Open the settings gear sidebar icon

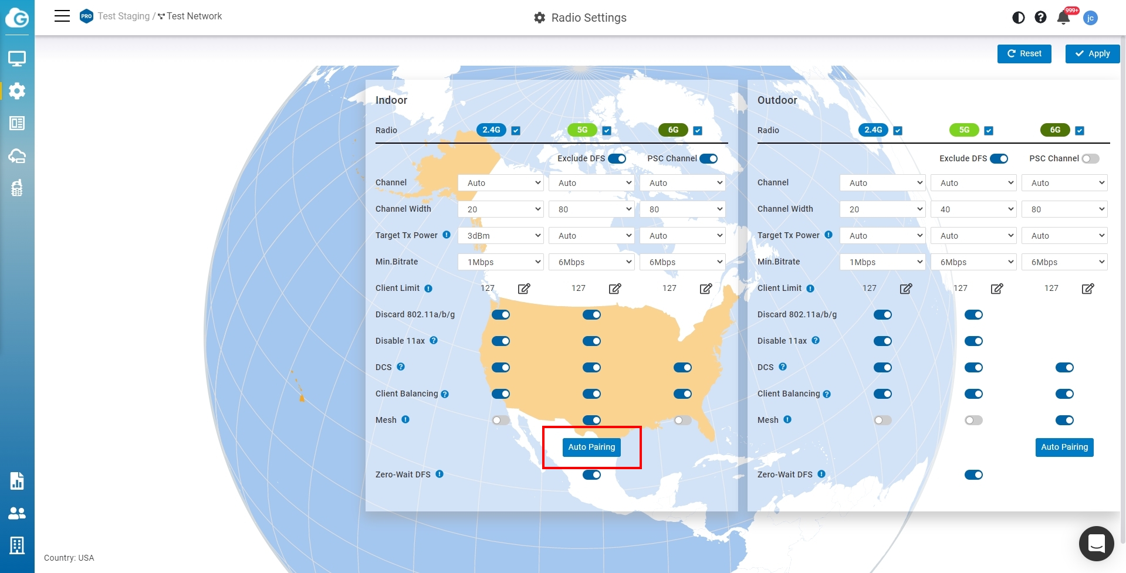(17, 91)
